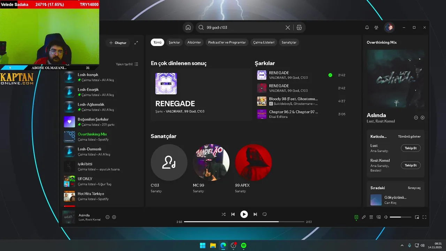Toggle repeat mode
This screenshot has width=446, height=251.
[x=264, y=214]
